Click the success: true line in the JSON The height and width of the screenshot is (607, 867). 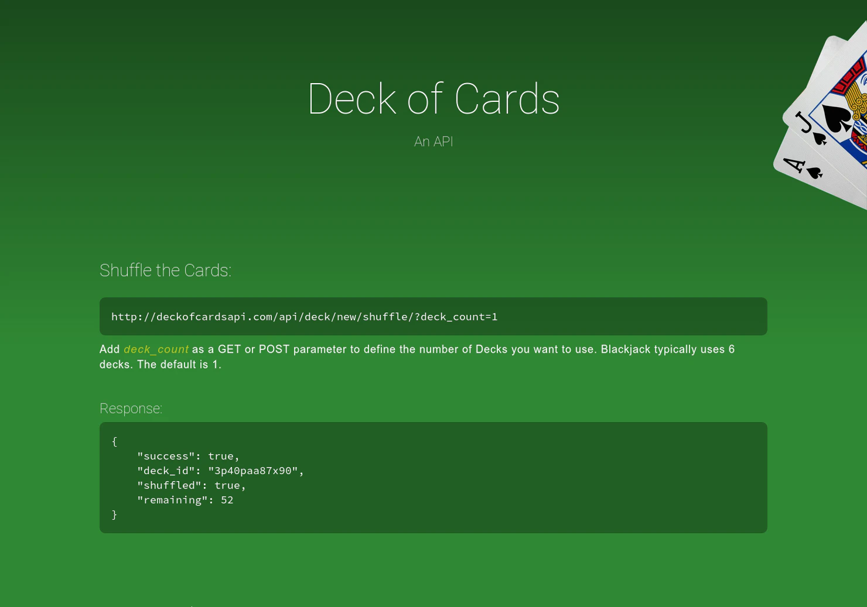(188, 456)
